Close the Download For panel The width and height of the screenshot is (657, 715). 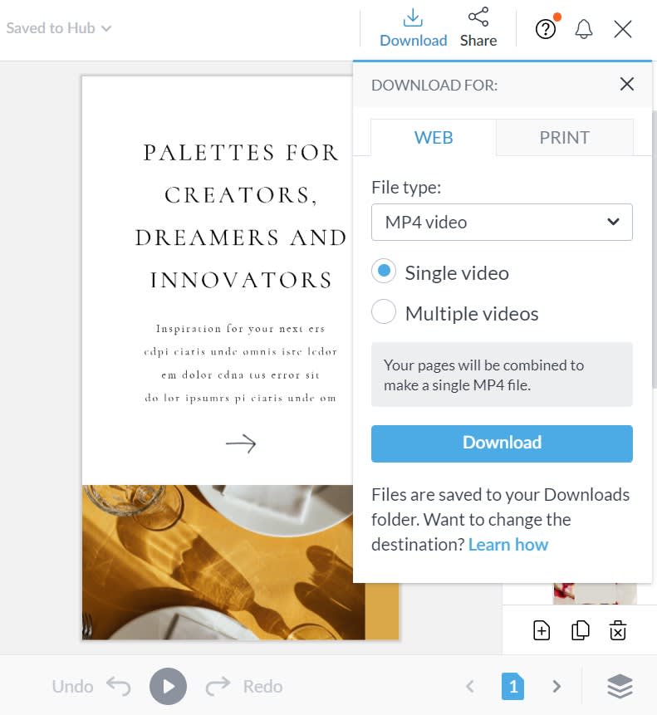coord(627,84)
